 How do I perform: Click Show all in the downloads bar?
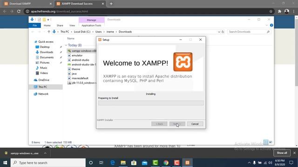(282, 153)
